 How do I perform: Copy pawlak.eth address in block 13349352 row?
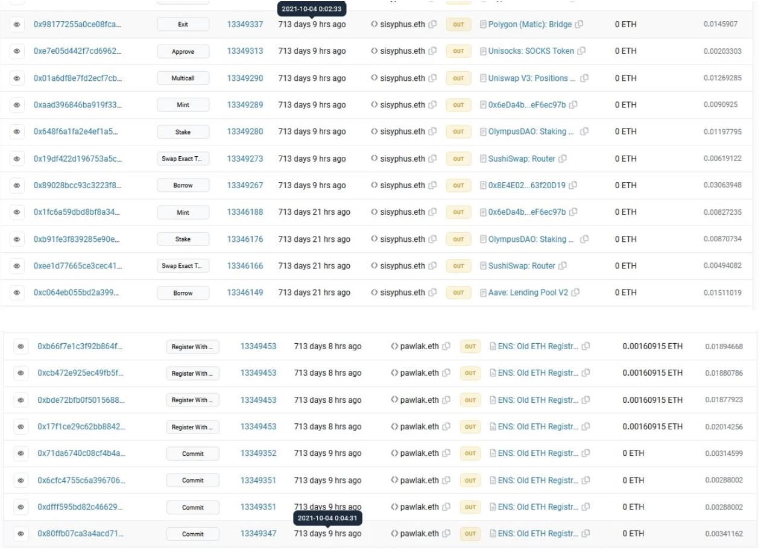pos(446,454)
